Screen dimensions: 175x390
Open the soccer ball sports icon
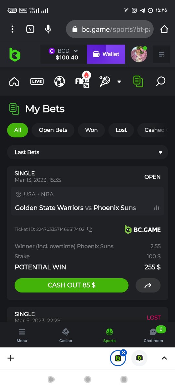[x=60, y=81]
